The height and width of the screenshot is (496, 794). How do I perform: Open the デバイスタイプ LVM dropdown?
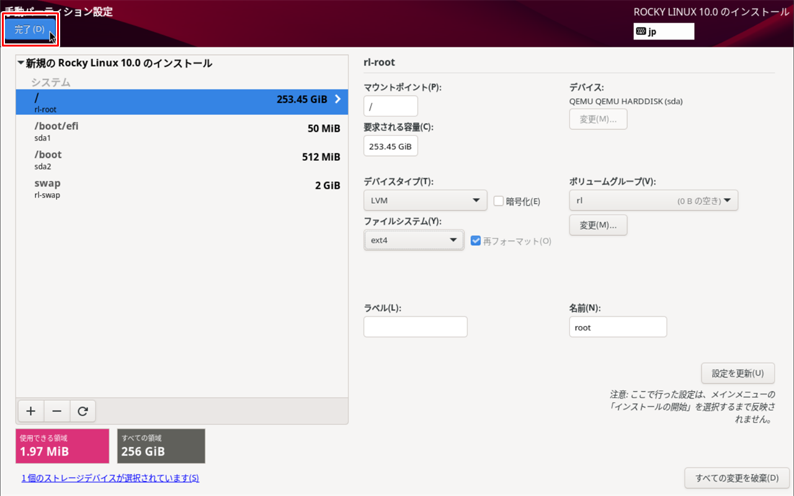(x=425, y=200)
